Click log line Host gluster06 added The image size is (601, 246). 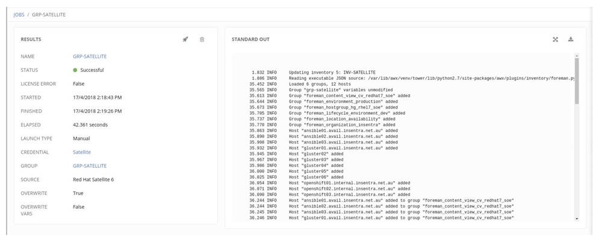pyautogui.click(x=316, y=177)
